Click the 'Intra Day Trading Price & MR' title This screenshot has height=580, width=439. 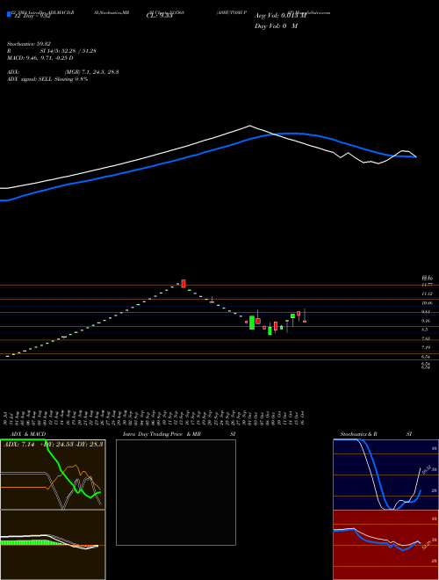(162, 434)
